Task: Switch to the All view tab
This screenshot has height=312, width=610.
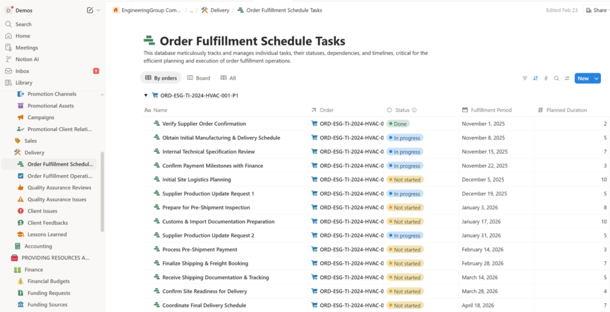Action: [228, 78]
